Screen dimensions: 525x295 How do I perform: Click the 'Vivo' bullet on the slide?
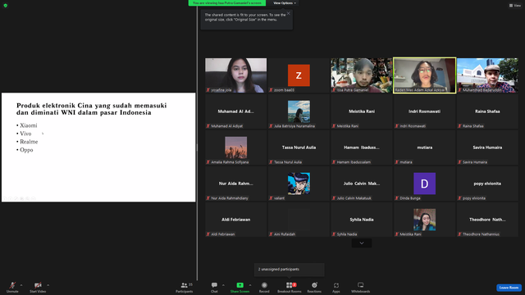pos(25,134)
